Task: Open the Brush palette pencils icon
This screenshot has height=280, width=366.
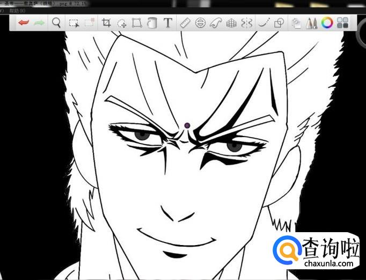Action: [312, 23]
